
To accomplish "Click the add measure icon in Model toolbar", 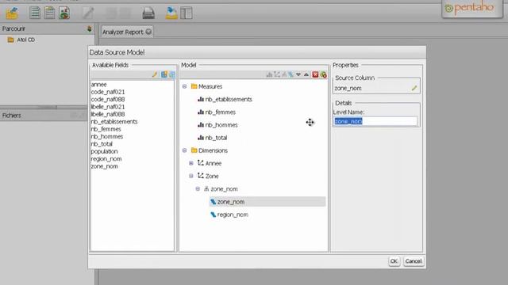I will (269, 74).
